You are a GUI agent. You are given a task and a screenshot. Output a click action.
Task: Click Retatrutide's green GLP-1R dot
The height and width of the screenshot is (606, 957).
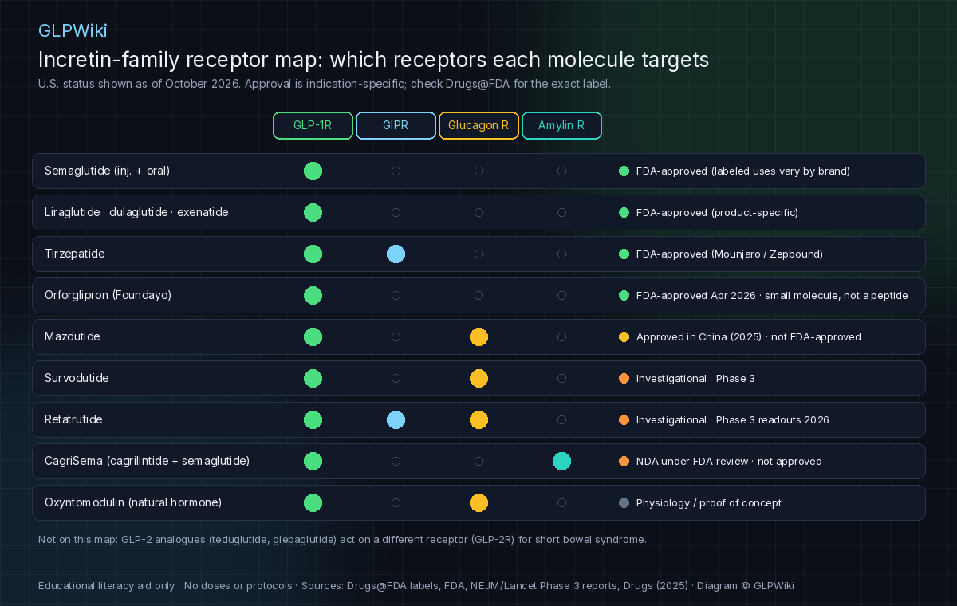313,419
